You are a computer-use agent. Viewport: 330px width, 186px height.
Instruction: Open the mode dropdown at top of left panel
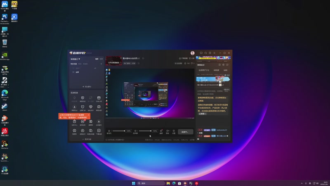75,59
